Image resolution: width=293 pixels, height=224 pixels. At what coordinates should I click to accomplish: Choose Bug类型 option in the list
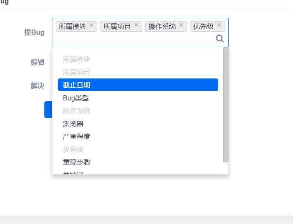(x=76, y=98)
